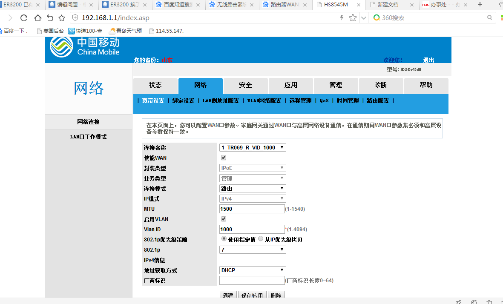
Task: Open the WLAN网络配置 submenu
Action: click(x=264, y=101)
